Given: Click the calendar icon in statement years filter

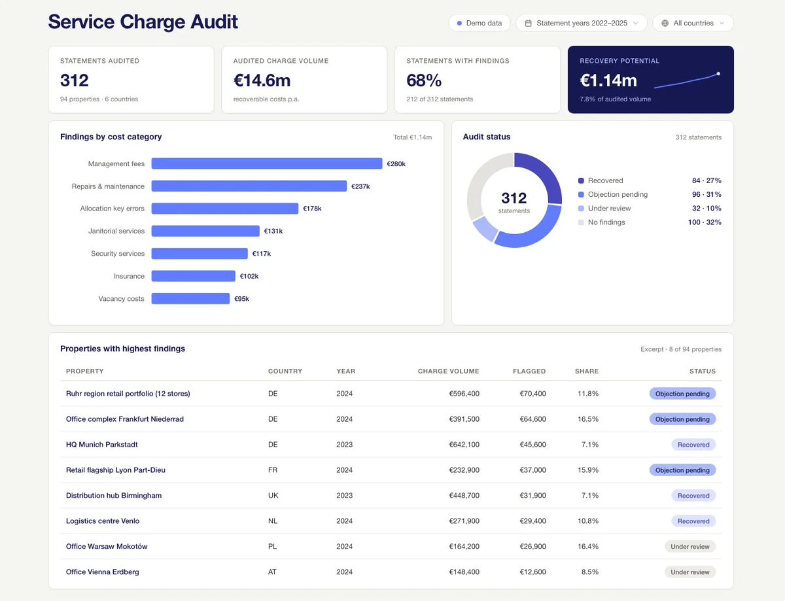Looking at the screenshot, I should [x=528, y=23].
